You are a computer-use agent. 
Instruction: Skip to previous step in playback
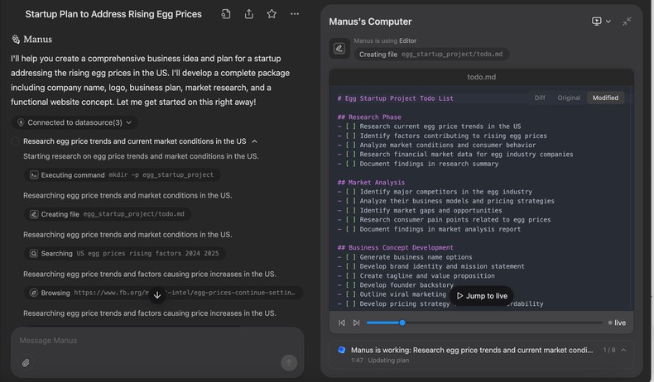pyautogui.click(x=342, y=322)
